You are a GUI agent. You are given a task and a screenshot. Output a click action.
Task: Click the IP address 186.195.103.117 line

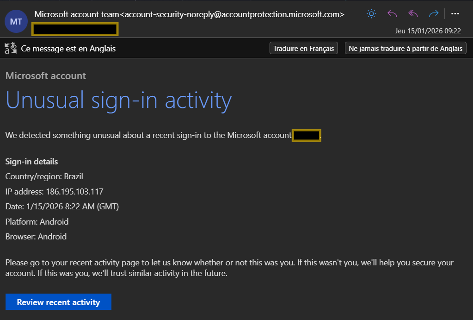tap(55, 192)
